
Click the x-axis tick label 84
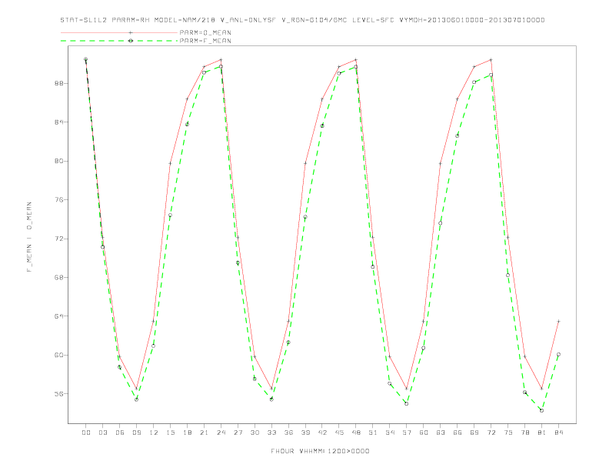(558, 433)
